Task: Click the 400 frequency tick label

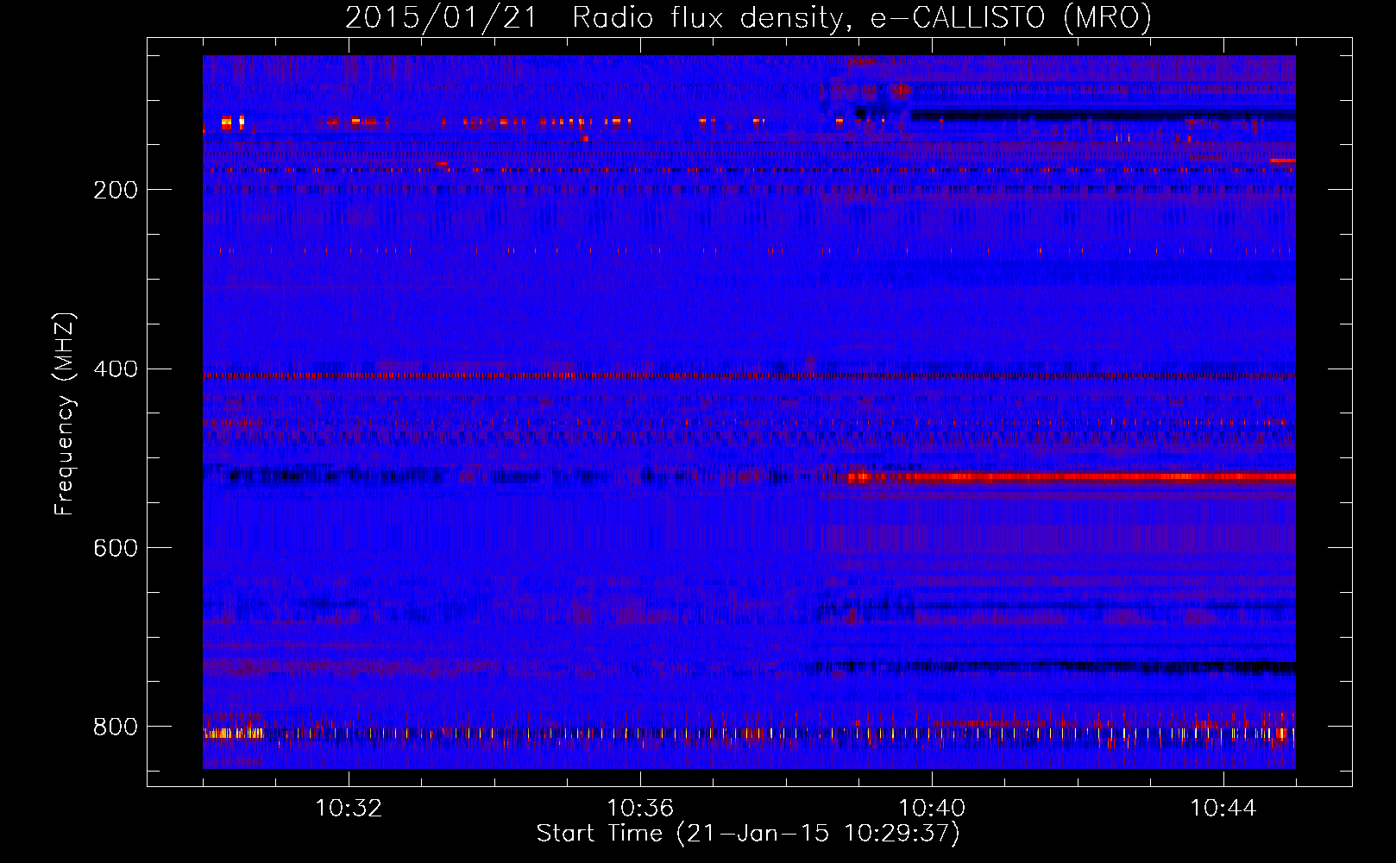Action: pos(116,369)
